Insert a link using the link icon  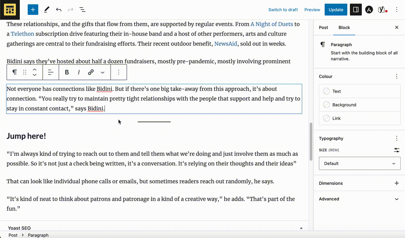pyautogui.click(x=91, y=72)
